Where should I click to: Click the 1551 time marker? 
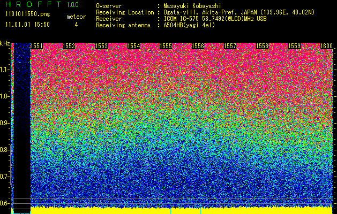coord(36,46)
